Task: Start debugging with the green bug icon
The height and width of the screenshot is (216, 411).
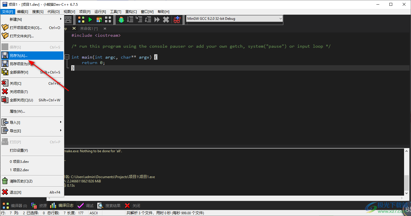Action: point(121,20)
